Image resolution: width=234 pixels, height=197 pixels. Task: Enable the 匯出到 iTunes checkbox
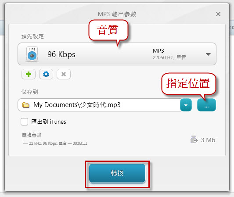(x=24, y=122)
